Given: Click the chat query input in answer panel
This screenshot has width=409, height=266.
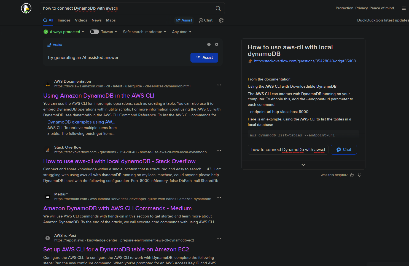Looking at the screenshot, I should pos(288,150).
